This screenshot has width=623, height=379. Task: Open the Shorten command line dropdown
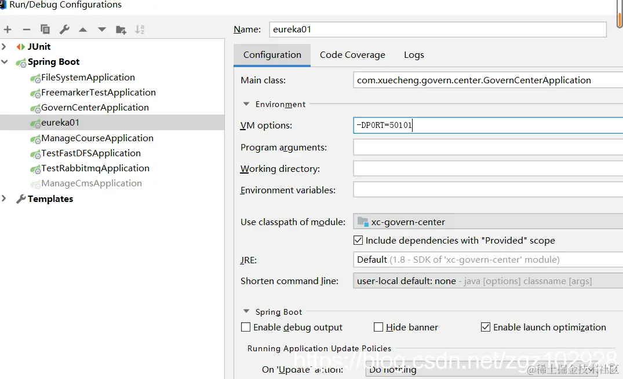[488, 281]
